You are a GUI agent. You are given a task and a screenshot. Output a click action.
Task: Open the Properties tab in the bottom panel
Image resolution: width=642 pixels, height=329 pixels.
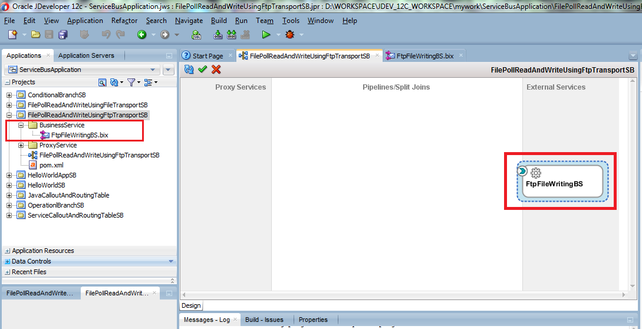(x=313, y=320)
